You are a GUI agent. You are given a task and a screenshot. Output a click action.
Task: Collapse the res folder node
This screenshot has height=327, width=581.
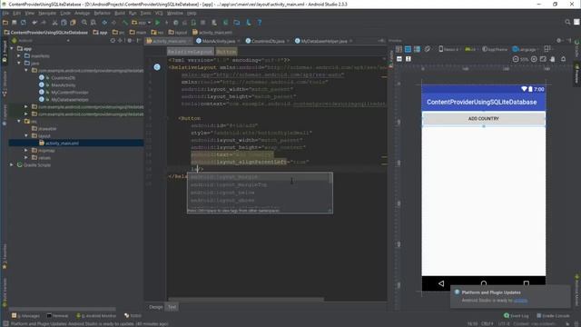coord(19,121)
